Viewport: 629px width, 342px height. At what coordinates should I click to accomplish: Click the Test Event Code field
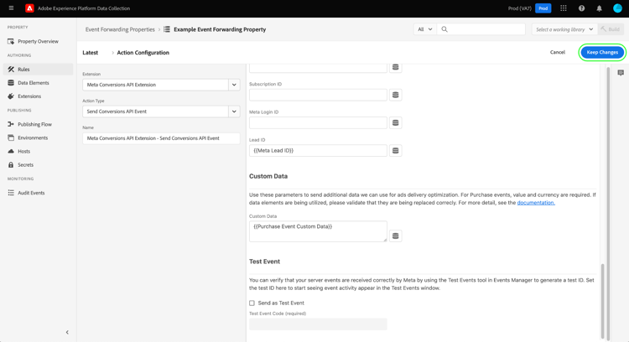coord(318,324)
